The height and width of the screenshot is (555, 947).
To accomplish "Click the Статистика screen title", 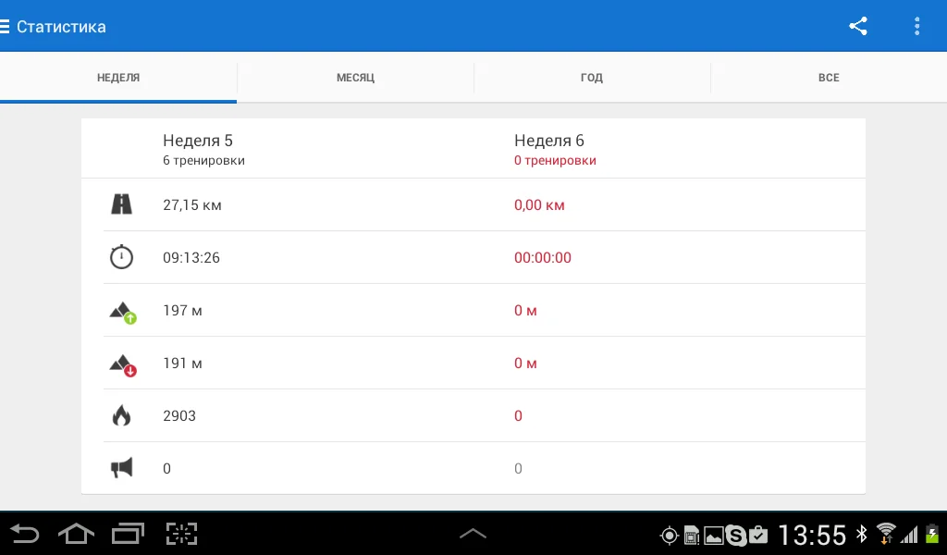I will (61, 27).
